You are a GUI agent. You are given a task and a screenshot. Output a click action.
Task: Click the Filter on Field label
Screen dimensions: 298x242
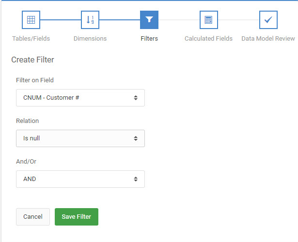(x=35, y=80)
